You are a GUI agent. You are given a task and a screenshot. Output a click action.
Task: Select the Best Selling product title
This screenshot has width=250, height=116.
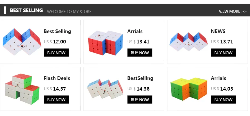(x=57, y=31)
